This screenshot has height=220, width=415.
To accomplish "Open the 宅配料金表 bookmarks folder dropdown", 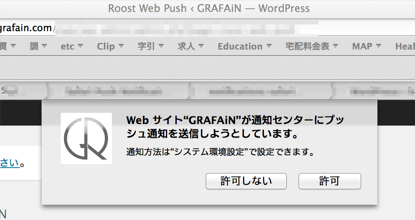I will point(312,46).
